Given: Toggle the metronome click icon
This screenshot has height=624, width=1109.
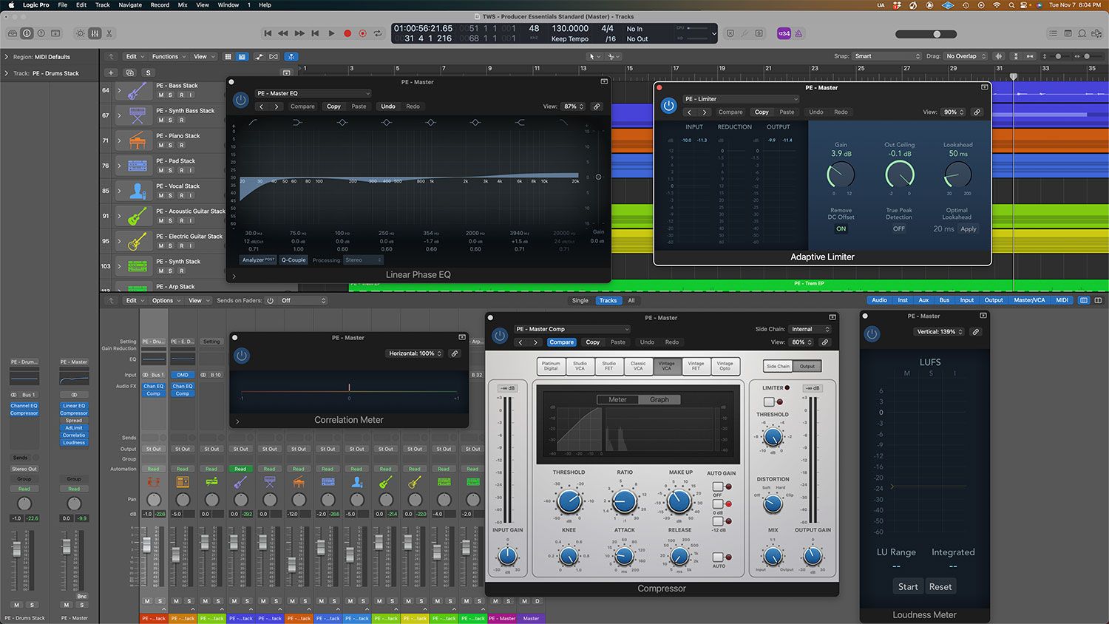Looking at the screenshot, I should pos(798,33).
